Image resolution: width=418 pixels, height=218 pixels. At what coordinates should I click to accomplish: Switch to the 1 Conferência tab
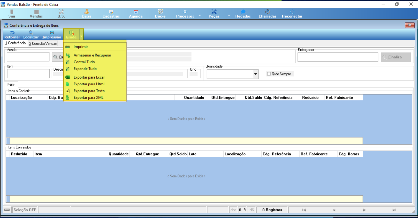pos(16,43)
